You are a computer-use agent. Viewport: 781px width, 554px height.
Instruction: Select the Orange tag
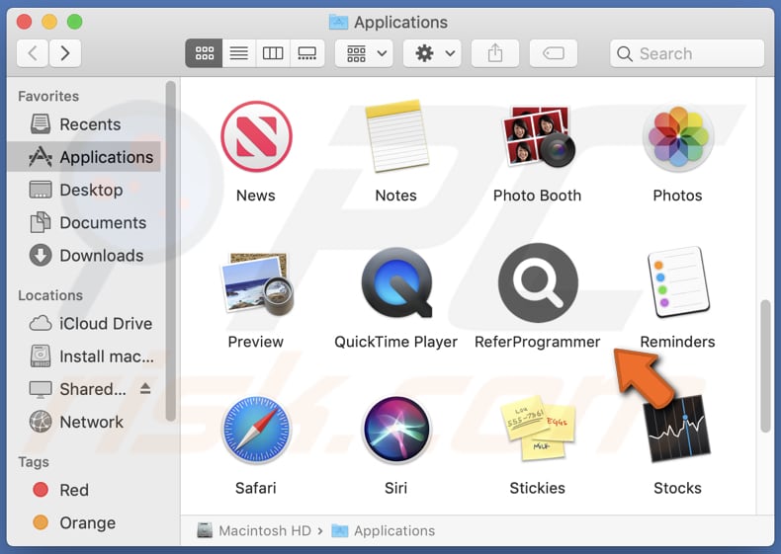click(84, 522)
